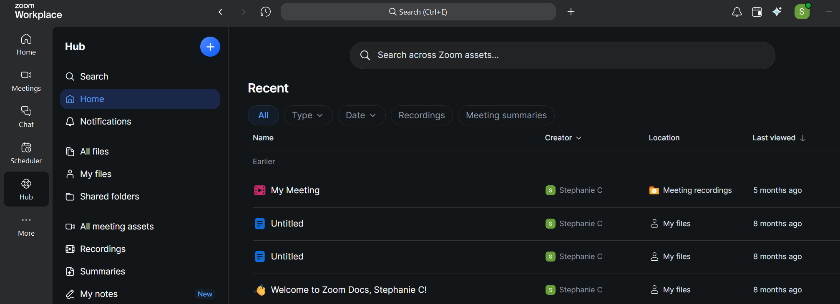Open All meeting assets in sidebar
The height and width of the screenshot is (304, 840).
(140, 227)
